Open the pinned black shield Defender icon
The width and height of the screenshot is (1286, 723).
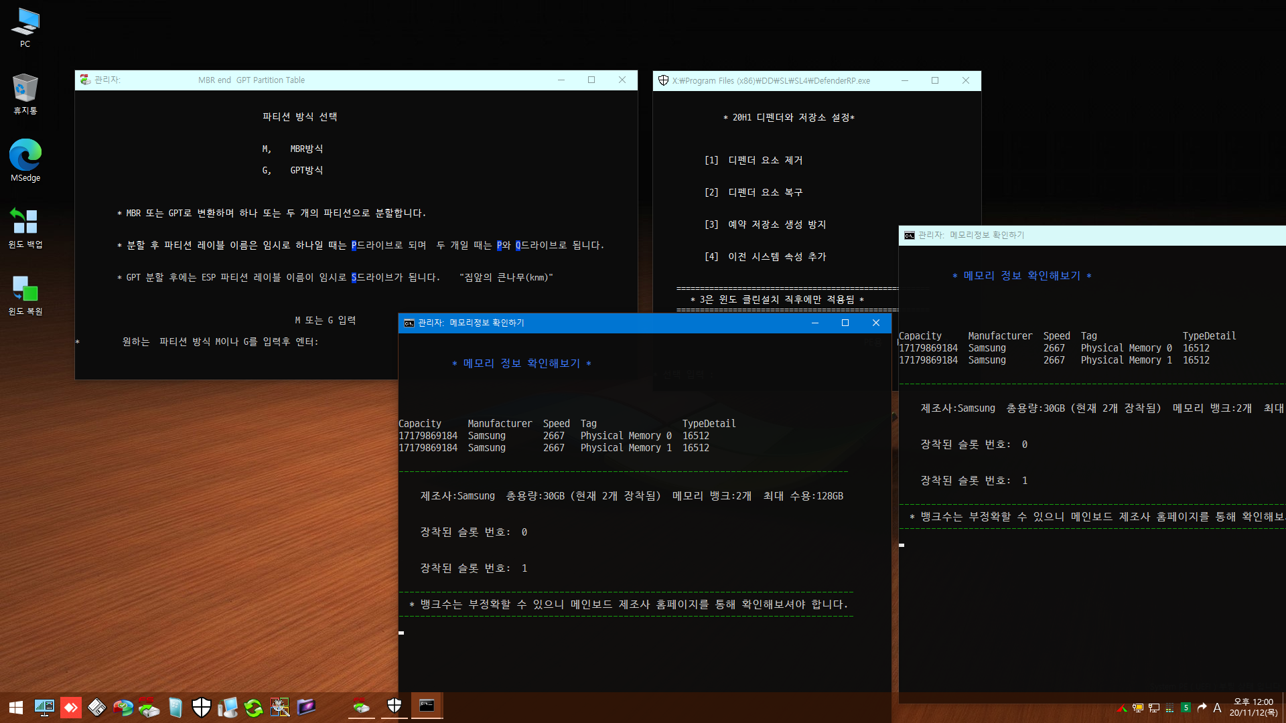(202, 707)
